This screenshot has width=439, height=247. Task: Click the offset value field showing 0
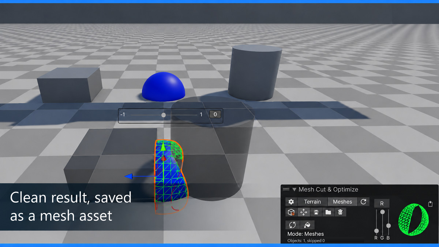[215, 115]
